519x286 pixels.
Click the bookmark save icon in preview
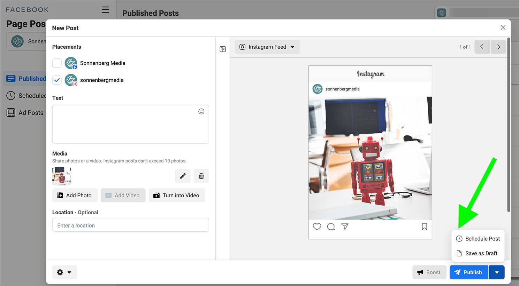424,227
